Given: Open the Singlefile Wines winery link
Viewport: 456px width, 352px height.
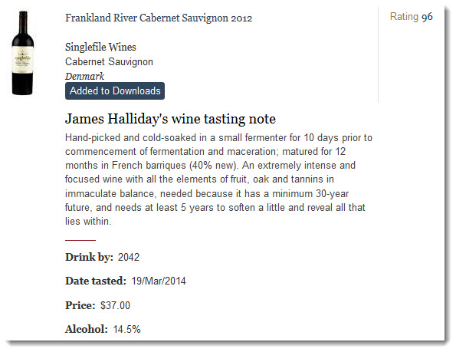Looking at the screenshot, I should (x=100, y=47).
